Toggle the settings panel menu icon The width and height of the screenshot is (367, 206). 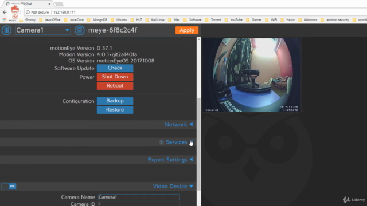(6, 30)
